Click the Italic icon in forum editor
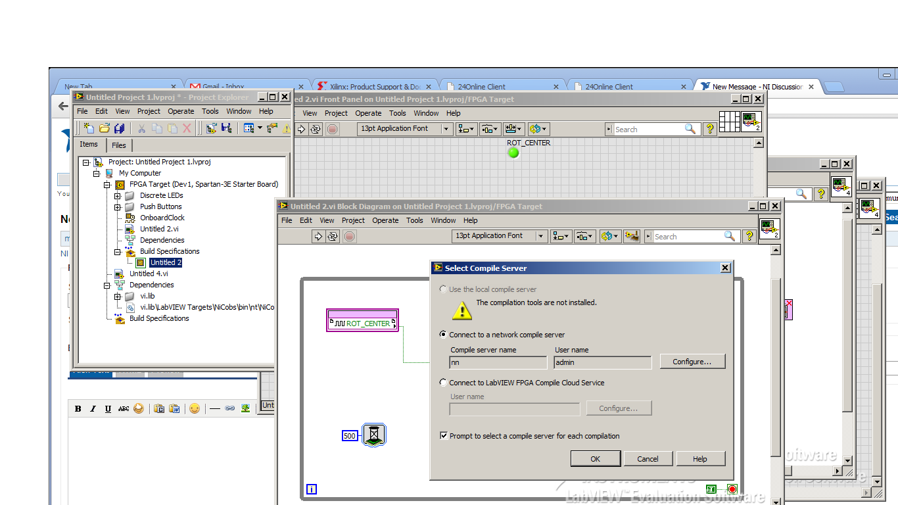Viewport: 898px width, 505px height. [x=93, y=408]
